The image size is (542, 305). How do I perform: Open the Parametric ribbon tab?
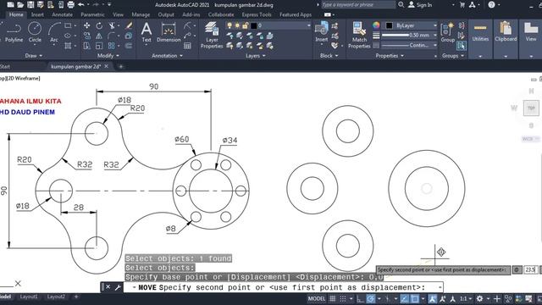coord(92,14)
